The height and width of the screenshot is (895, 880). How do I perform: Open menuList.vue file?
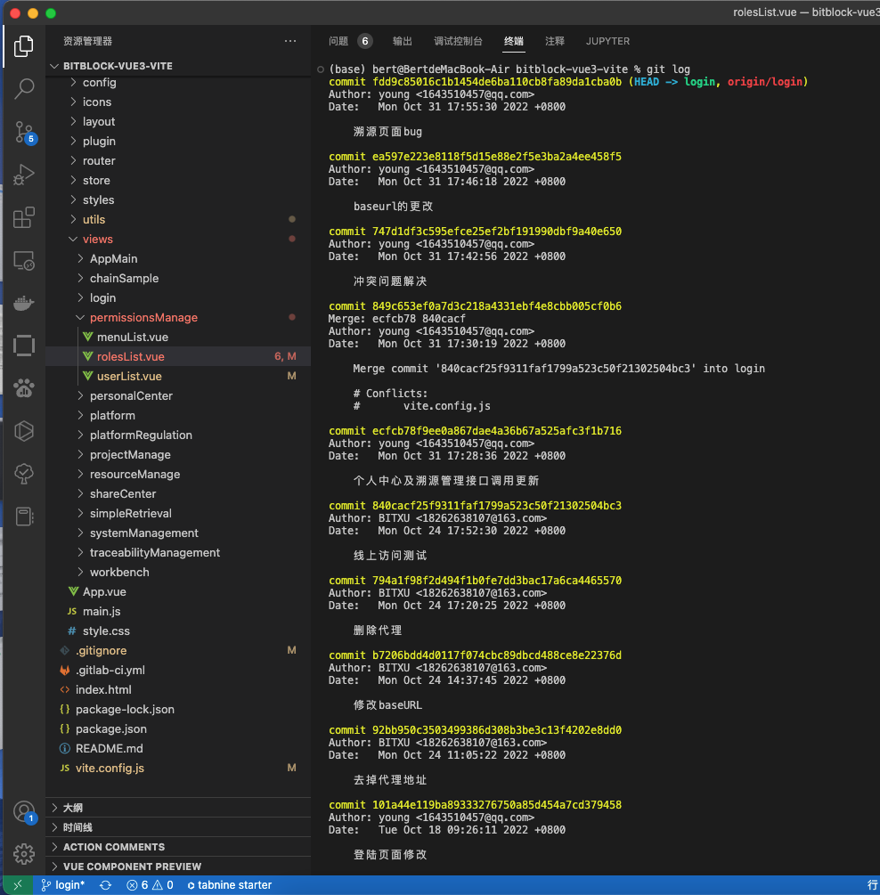(x=178, y=337)
